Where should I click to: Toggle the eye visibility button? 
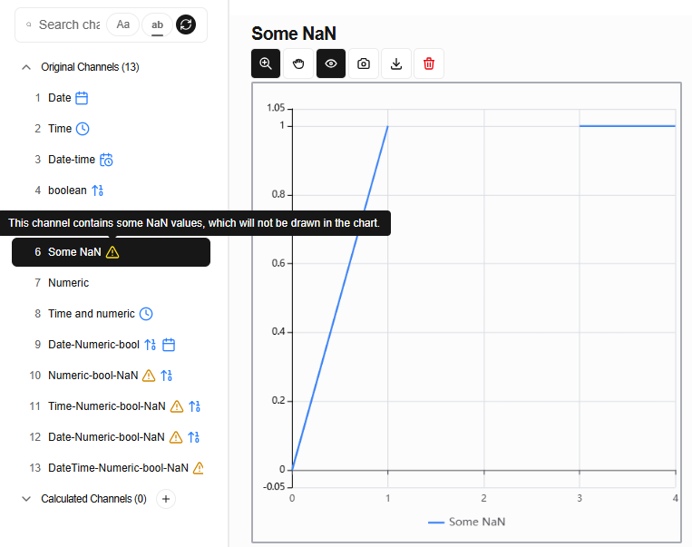tap(331, 63)
